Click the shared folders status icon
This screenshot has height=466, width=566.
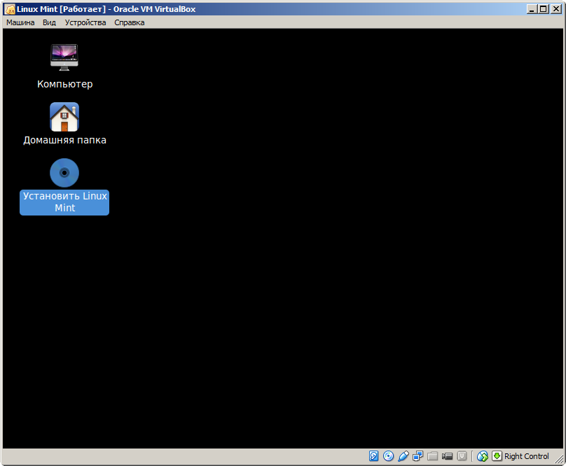tap(432, 456)
